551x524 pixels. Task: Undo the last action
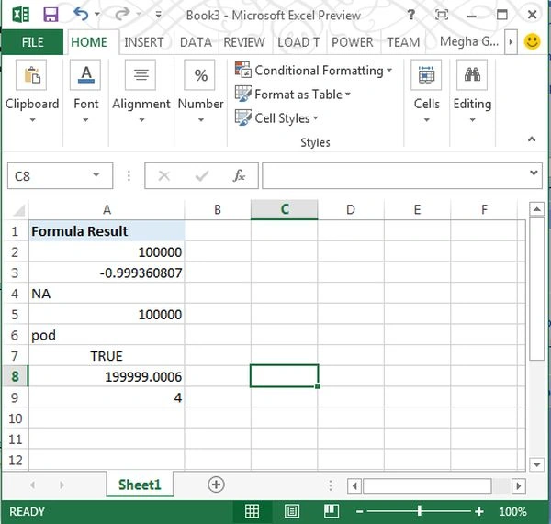tap(81, 15)
